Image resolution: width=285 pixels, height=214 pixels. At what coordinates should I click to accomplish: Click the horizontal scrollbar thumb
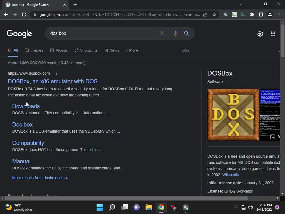[126, 198]
